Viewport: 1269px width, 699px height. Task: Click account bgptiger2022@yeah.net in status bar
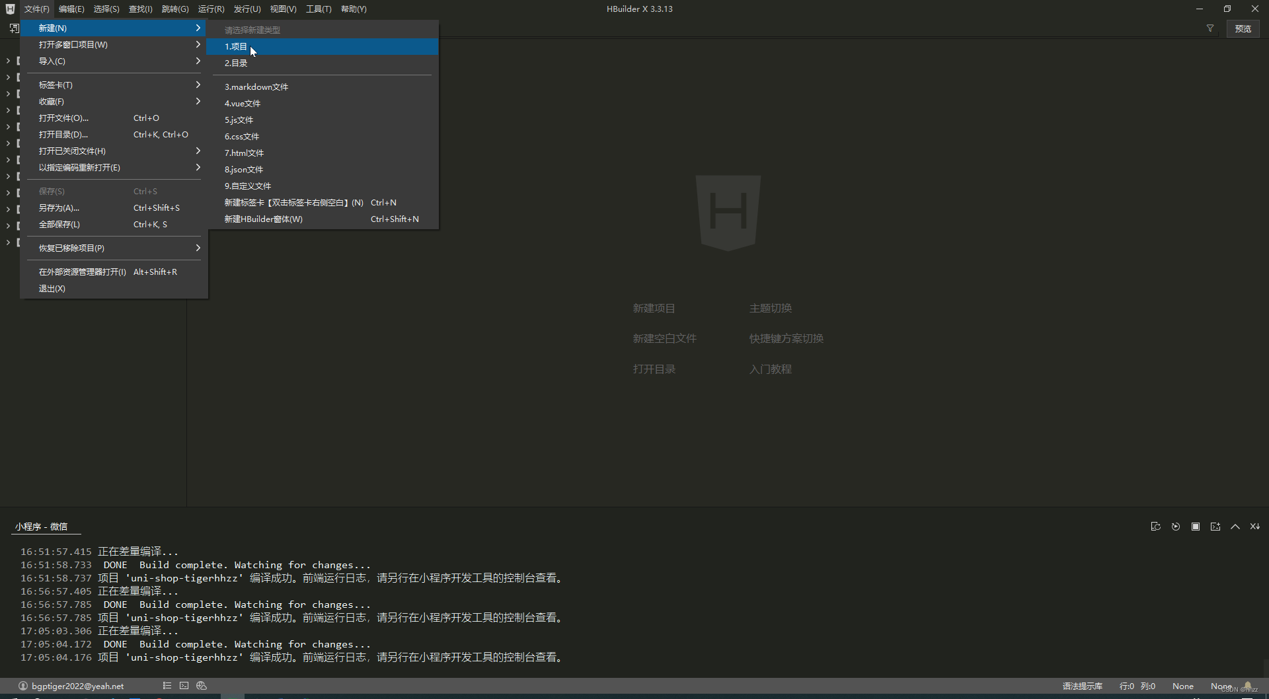(77, 686)
